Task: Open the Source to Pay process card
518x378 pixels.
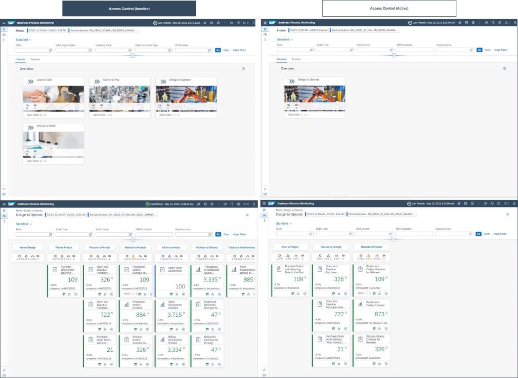Action: tap(119, 98)
